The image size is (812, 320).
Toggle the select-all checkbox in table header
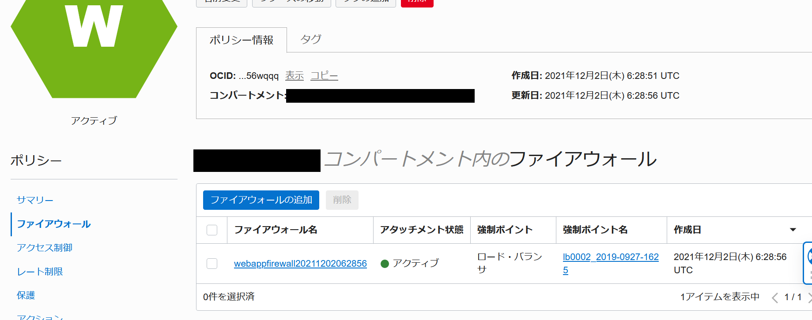pos(212,230)
